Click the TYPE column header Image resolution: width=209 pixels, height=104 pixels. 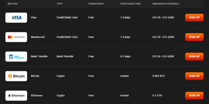[60, 4]
